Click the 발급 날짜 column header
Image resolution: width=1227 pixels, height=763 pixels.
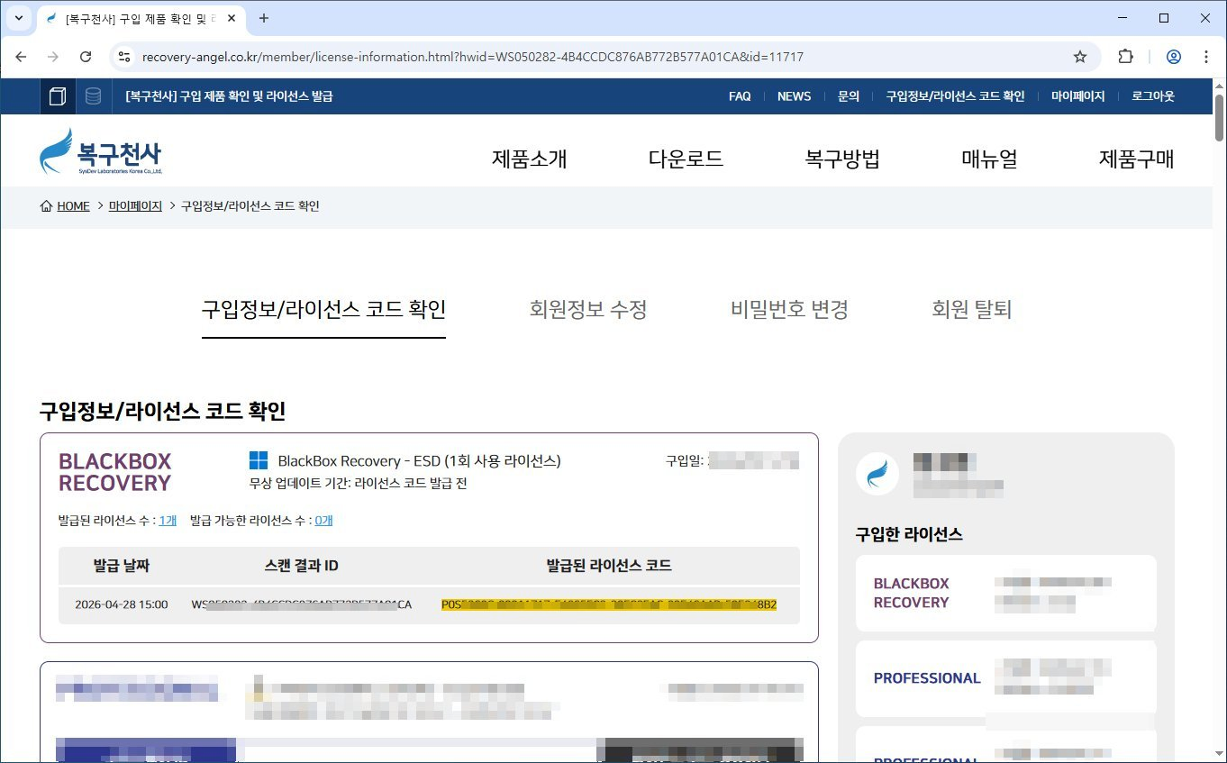pos(121,566)
